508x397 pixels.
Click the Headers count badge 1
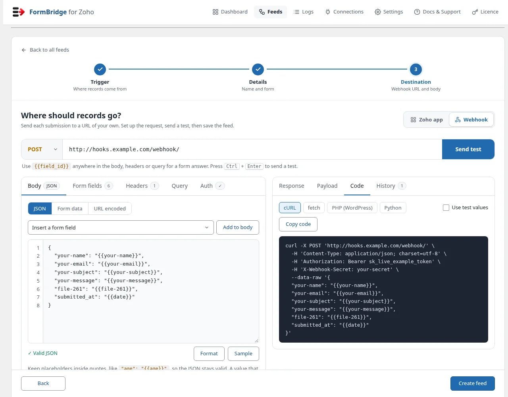(154, 186)
